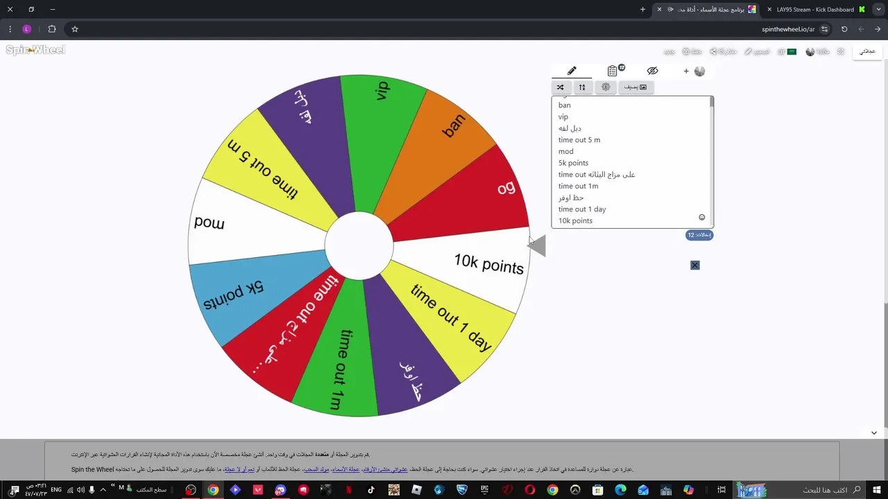The width and height of the screenshot is (888, 499).
Task: Click the SpinTheWheel logo
Action: click(35, 50)
